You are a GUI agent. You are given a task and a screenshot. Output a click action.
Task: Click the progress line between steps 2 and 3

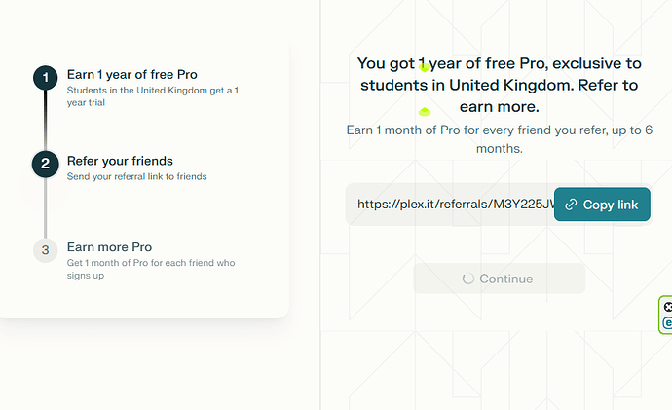[x=45, y=207]
